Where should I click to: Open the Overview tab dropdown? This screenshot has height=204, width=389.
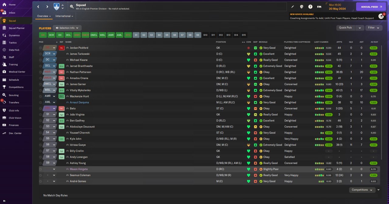pyautogui.click(x=44, y=16)
